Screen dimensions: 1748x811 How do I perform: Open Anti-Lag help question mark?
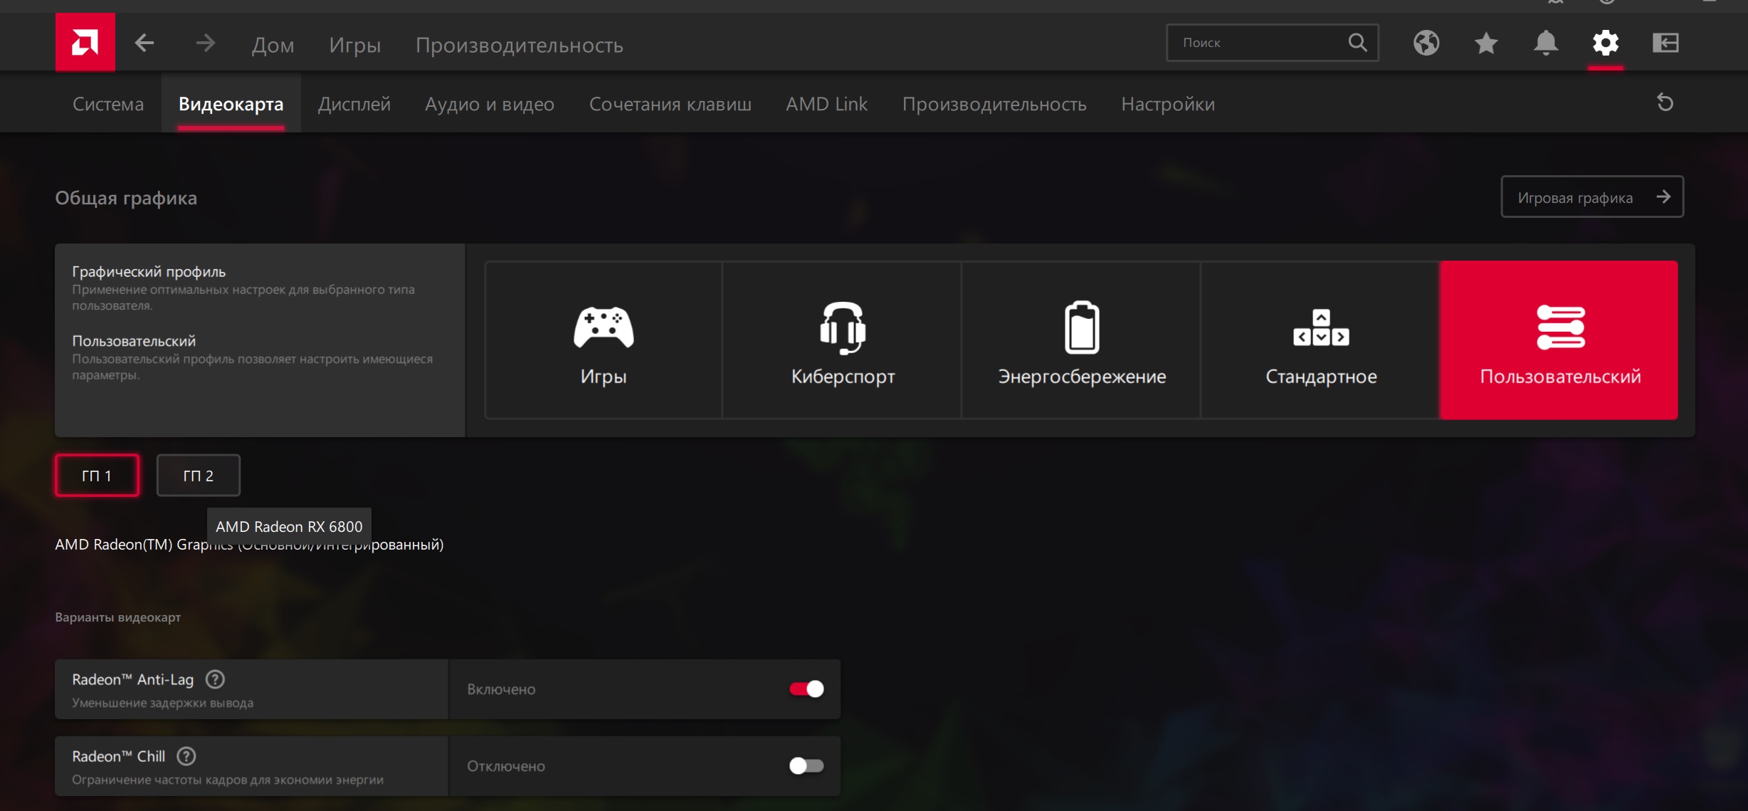(215, 679)
